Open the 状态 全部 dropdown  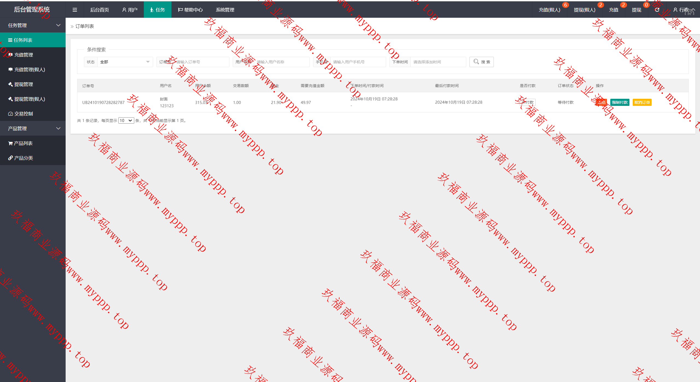(x=125, y=62)
